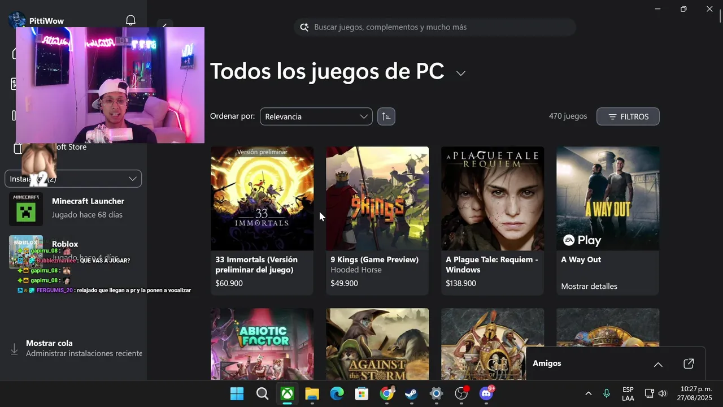Open Mostrar cola installations queue
This screenshot has width=723, height=407.
click(76, 348)
